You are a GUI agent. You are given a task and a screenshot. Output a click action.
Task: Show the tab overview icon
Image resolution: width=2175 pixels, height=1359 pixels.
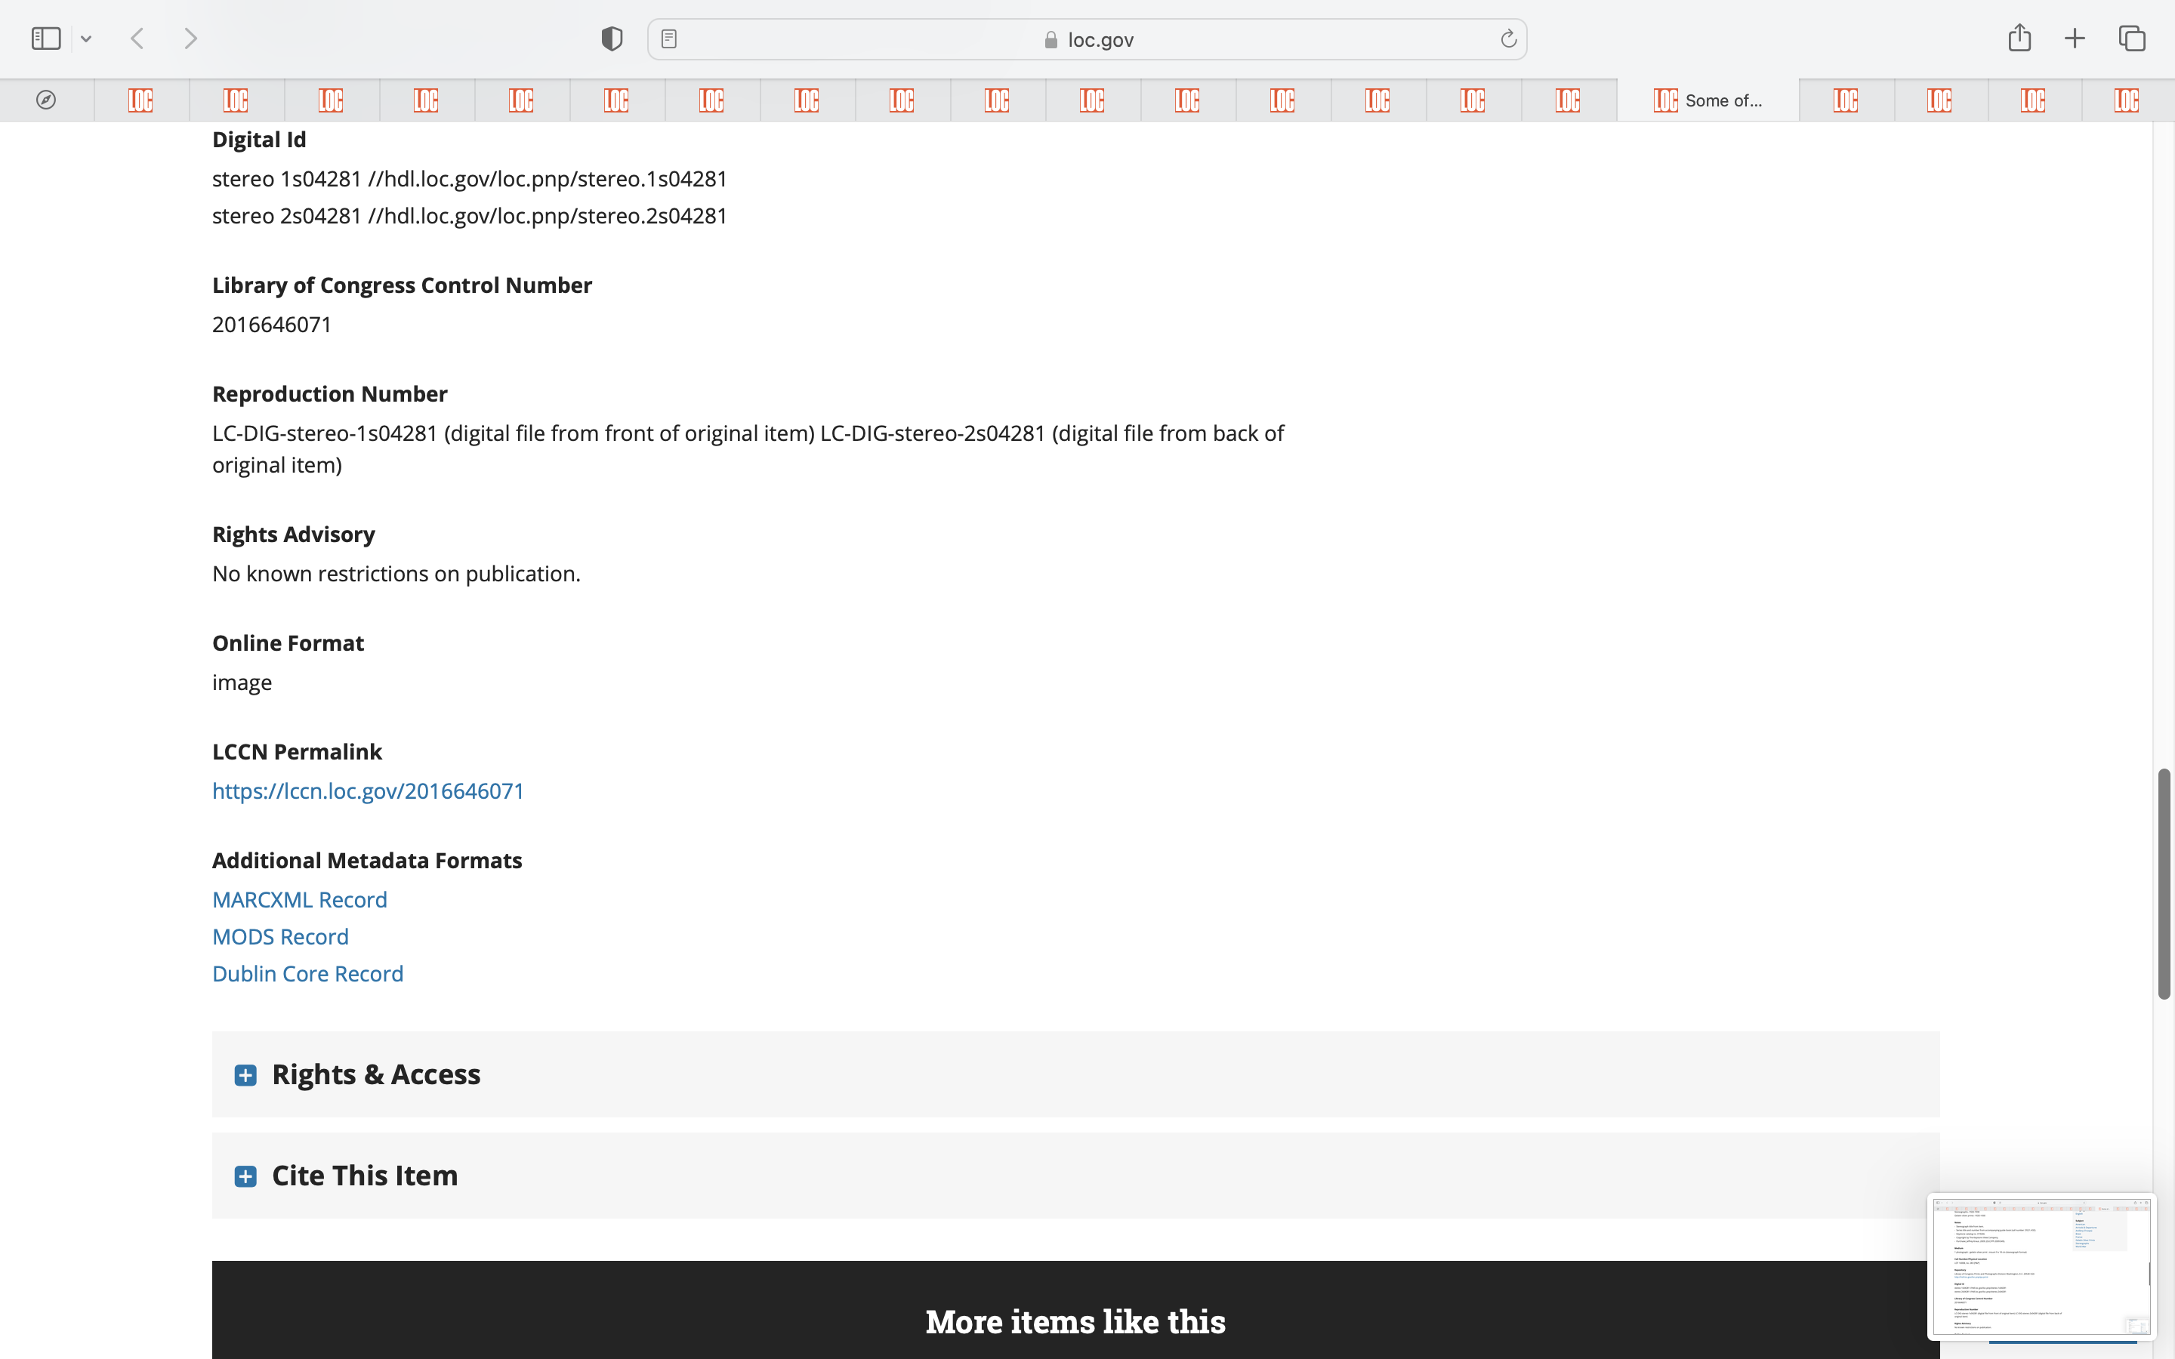[2132, 39]
